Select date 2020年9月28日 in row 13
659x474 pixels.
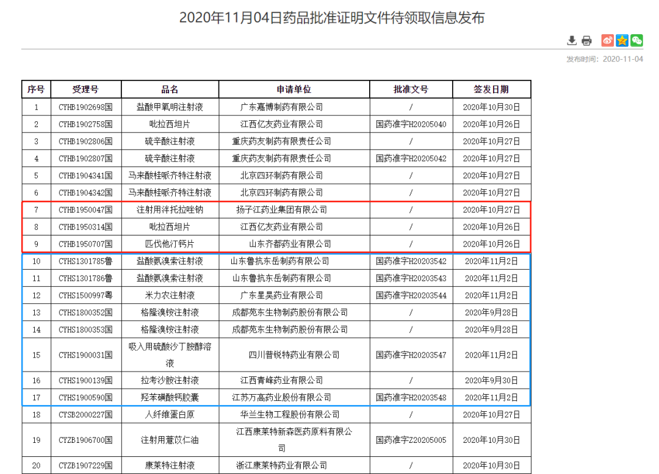[491, 312]
